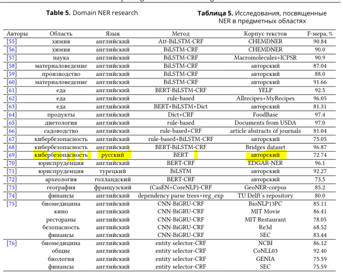The height and width of the screenshot is (272, 343).
Task: Click the 'MIT Restaurant' corpus cell
Action: coord(265,219)
